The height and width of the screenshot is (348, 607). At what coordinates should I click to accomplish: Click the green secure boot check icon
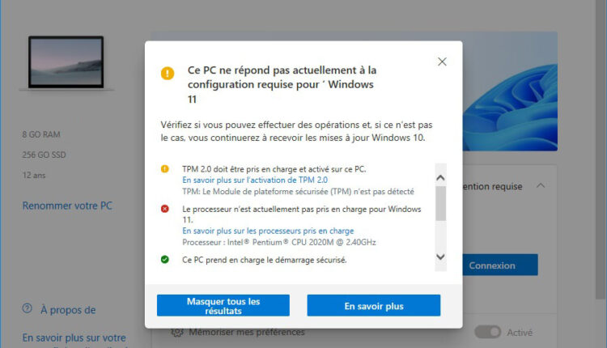pyautogui.click(x=165, y=260)
